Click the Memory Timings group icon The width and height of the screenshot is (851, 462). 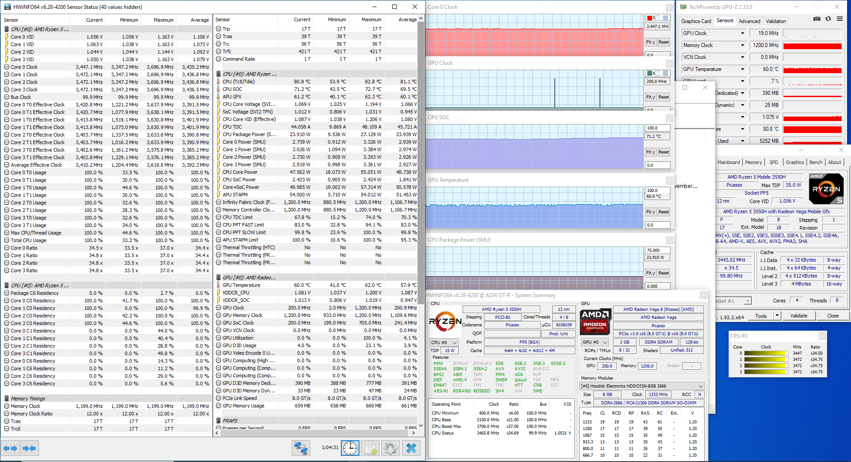point(7,399)
